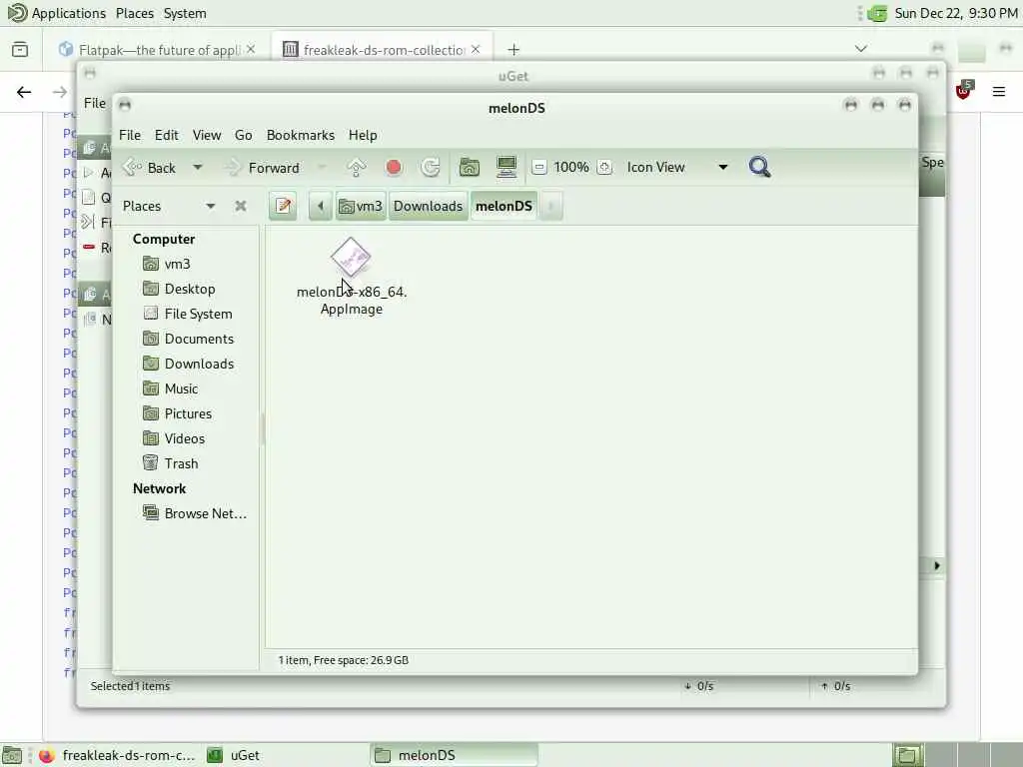Viewport: 1023px width, 767px height.
Task: Close the freakleak-ds-rom-collection tab
Action: pos(476,50)
